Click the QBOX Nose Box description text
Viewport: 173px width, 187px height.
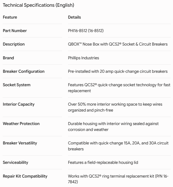point(118,44)
